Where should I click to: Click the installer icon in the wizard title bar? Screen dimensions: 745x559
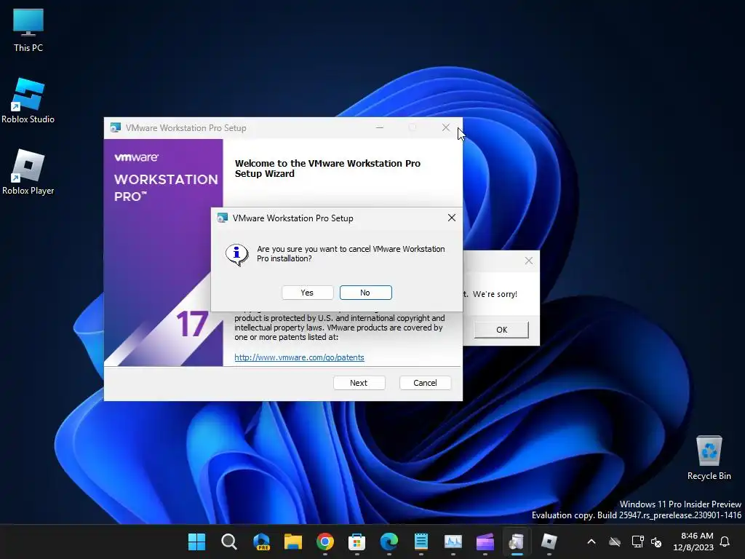coord(115,127)
